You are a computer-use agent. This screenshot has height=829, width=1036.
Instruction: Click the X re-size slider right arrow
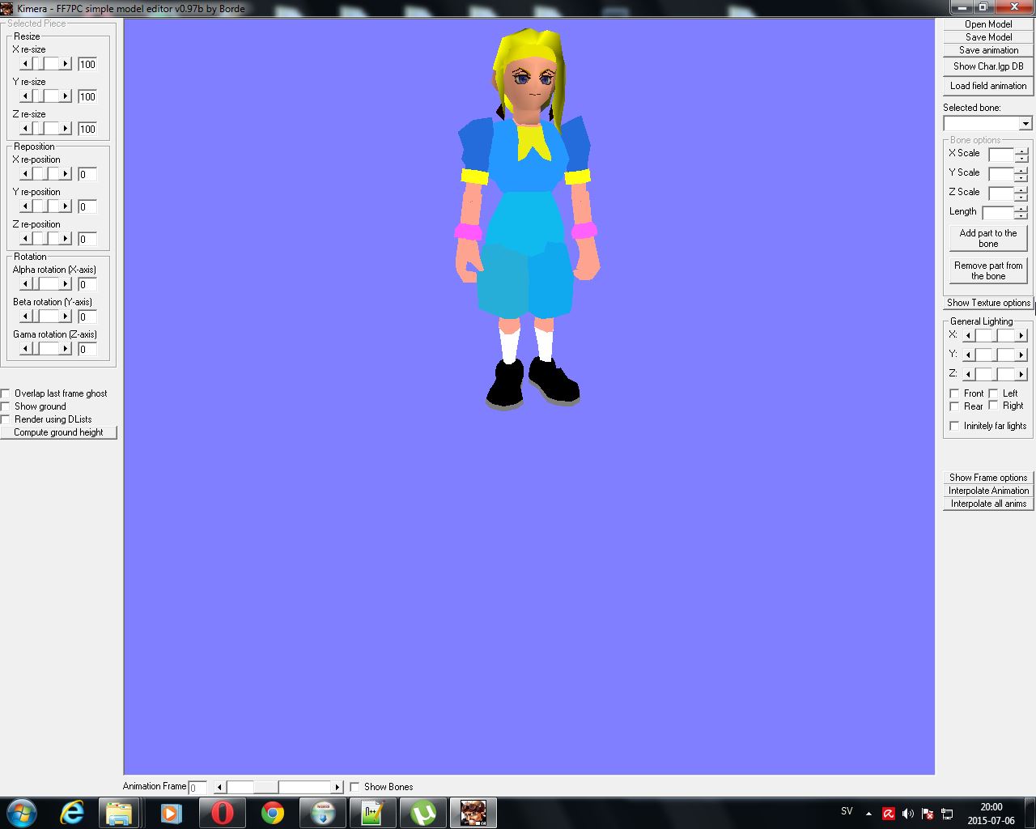pyautogui.click(x=66, y=64)
